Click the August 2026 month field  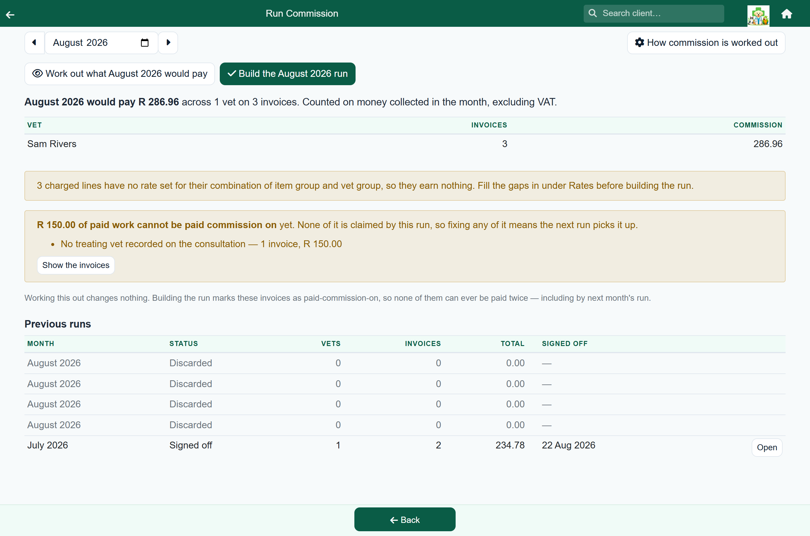click(x=101, y=43)
